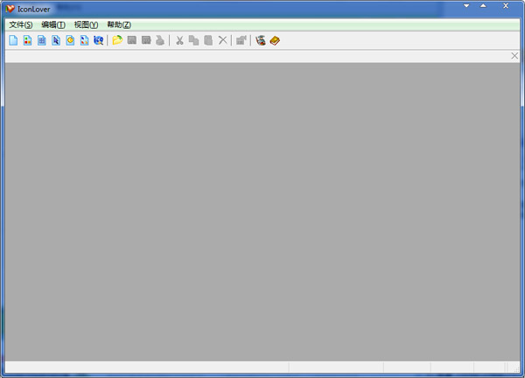Close the panel with the gray X below toolbar

point(514,56)
